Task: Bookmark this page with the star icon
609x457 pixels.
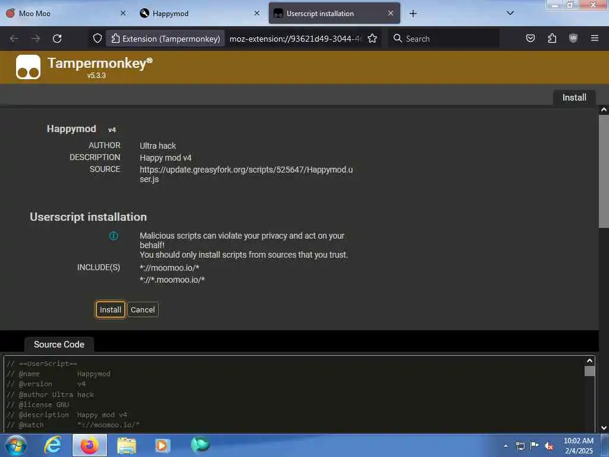Action: click(372, 39)
